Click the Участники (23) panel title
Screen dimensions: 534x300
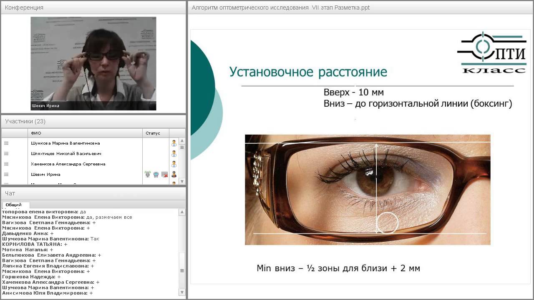click(25, 121)
